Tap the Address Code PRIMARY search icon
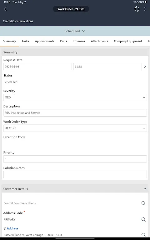The image size is (150, 240). coord(143,219)
